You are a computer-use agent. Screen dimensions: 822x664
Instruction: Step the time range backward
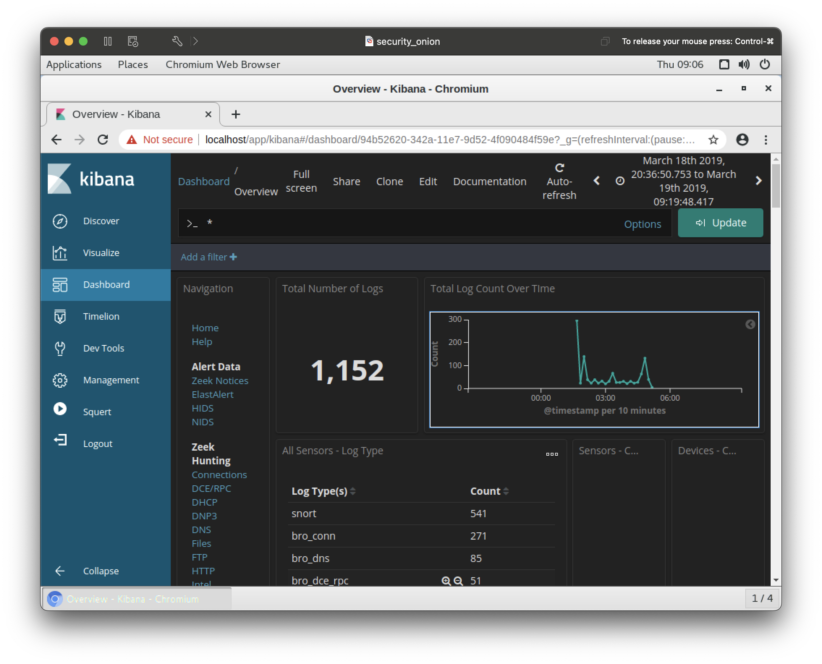[x=597, y=180]
